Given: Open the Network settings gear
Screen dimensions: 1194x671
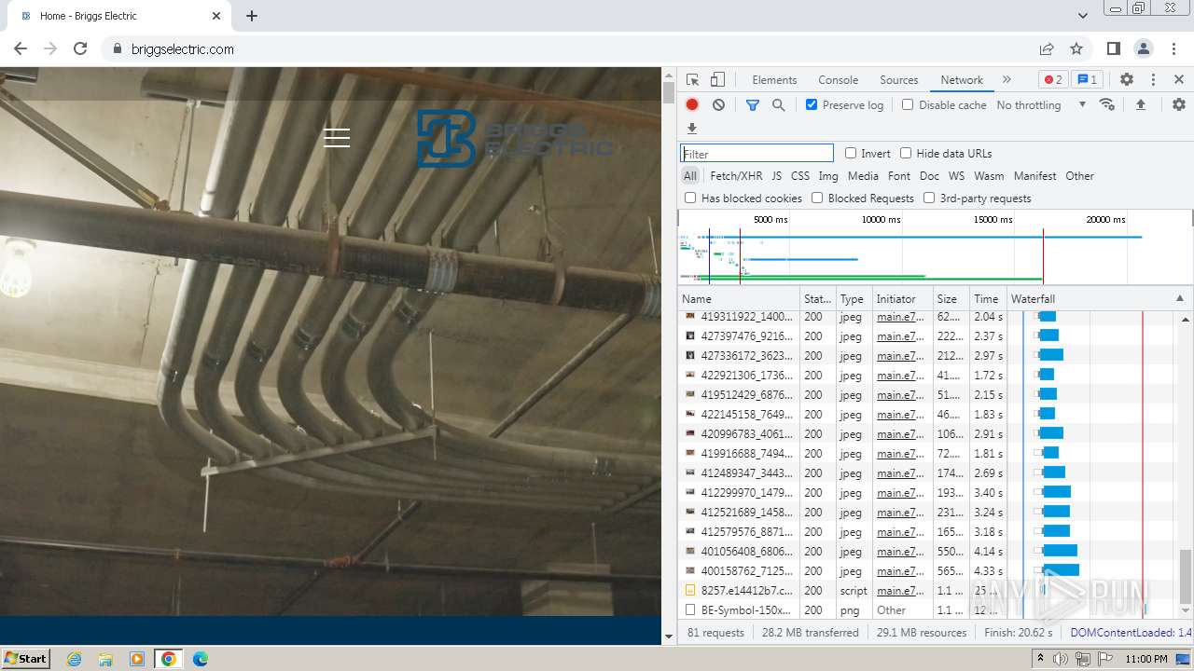Looking at the screenshot, I should [x=1179, y=105].
